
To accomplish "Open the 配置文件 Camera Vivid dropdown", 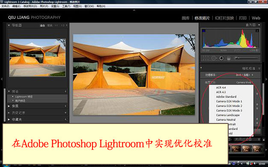I will pyautogui.click(x=244, y=82).
